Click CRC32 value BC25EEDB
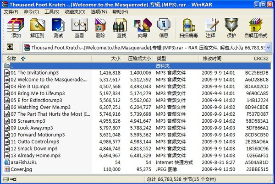This screenshot has width=275, height=184. (x=257, y=73)
